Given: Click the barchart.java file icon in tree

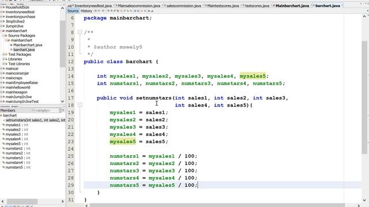Looking at the screenshot, I should [x=12, y=49].
